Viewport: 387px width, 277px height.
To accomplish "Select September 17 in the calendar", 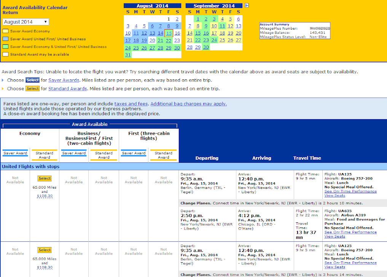I will (x=214, y=33).
